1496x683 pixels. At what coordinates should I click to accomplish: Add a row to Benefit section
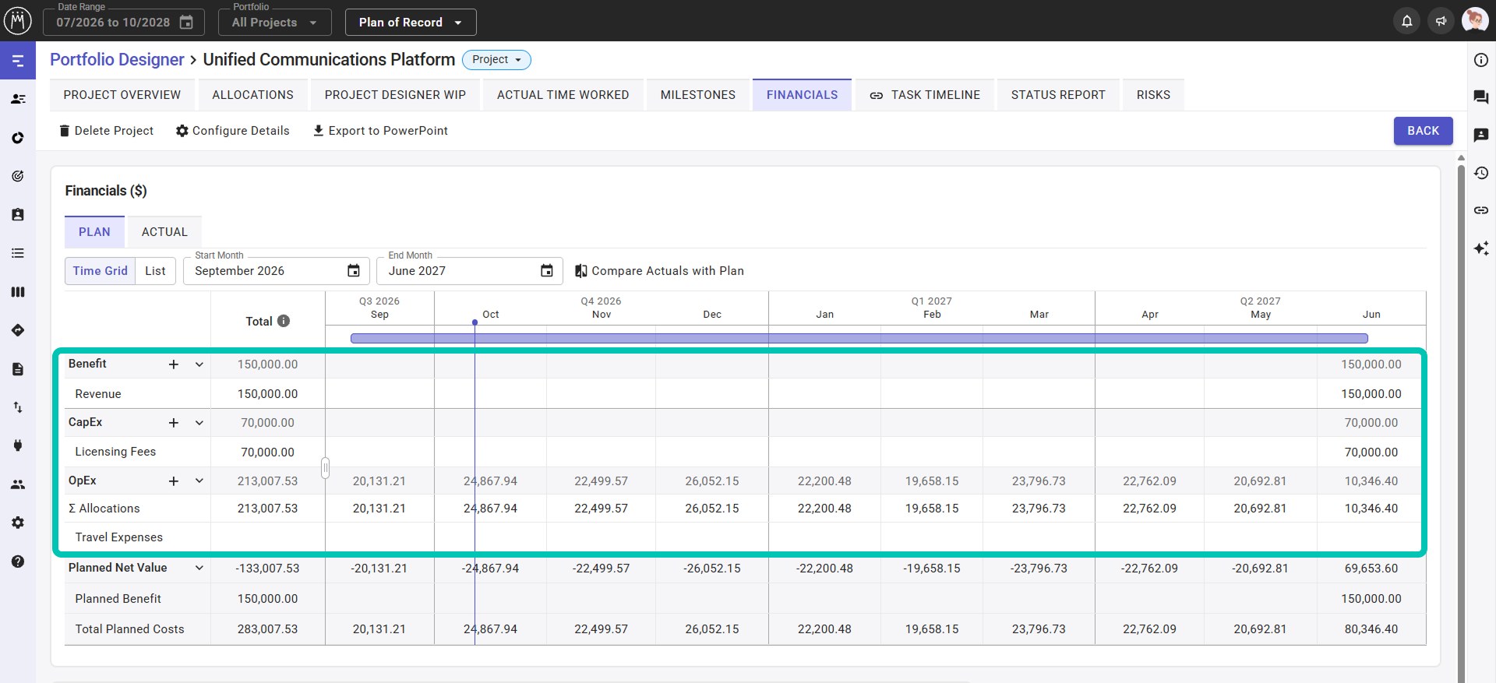[174, 364]
